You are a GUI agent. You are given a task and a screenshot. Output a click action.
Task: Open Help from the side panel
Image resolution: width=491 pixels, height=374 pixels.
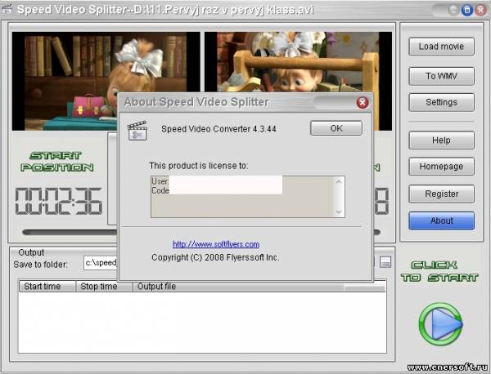pyautogui.click(x=441, y=140)
